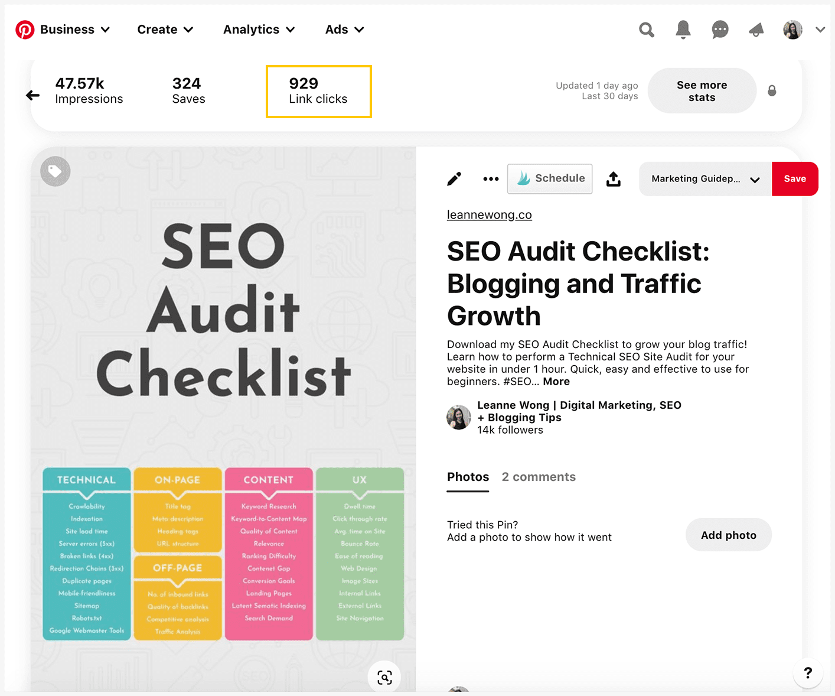This screenshot has width=835, height=696.
Task: Share the Pin using the upload icon
Action: pos(613,178)
